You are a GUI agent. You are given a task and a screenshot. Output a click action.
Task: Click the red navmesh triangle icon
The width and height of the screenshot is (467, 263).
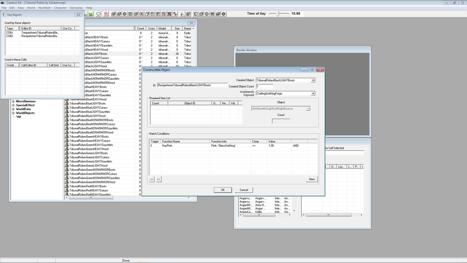tap(106, 14)
